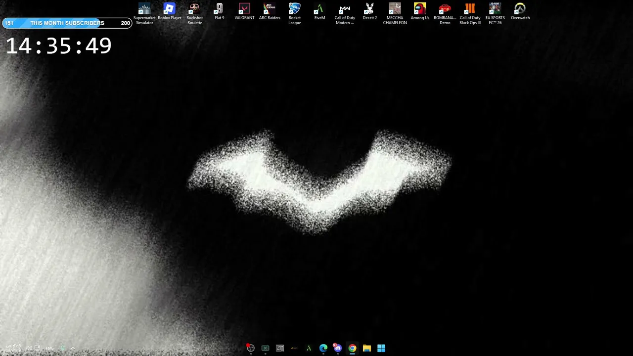Image resolution: width=633 pixels, height=356 pixels.
Task: Select the FiveM desktop shortcut
Action: (x=319, y=12)
